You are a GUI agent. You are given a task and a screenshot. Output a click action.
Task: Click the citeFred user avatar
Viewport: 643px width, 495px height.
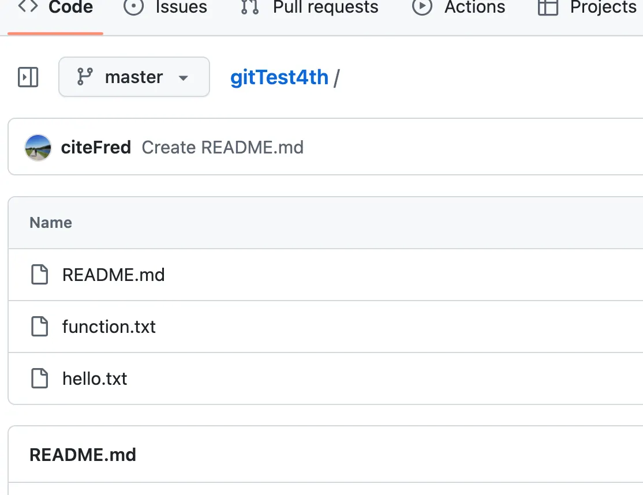(38, 148)
